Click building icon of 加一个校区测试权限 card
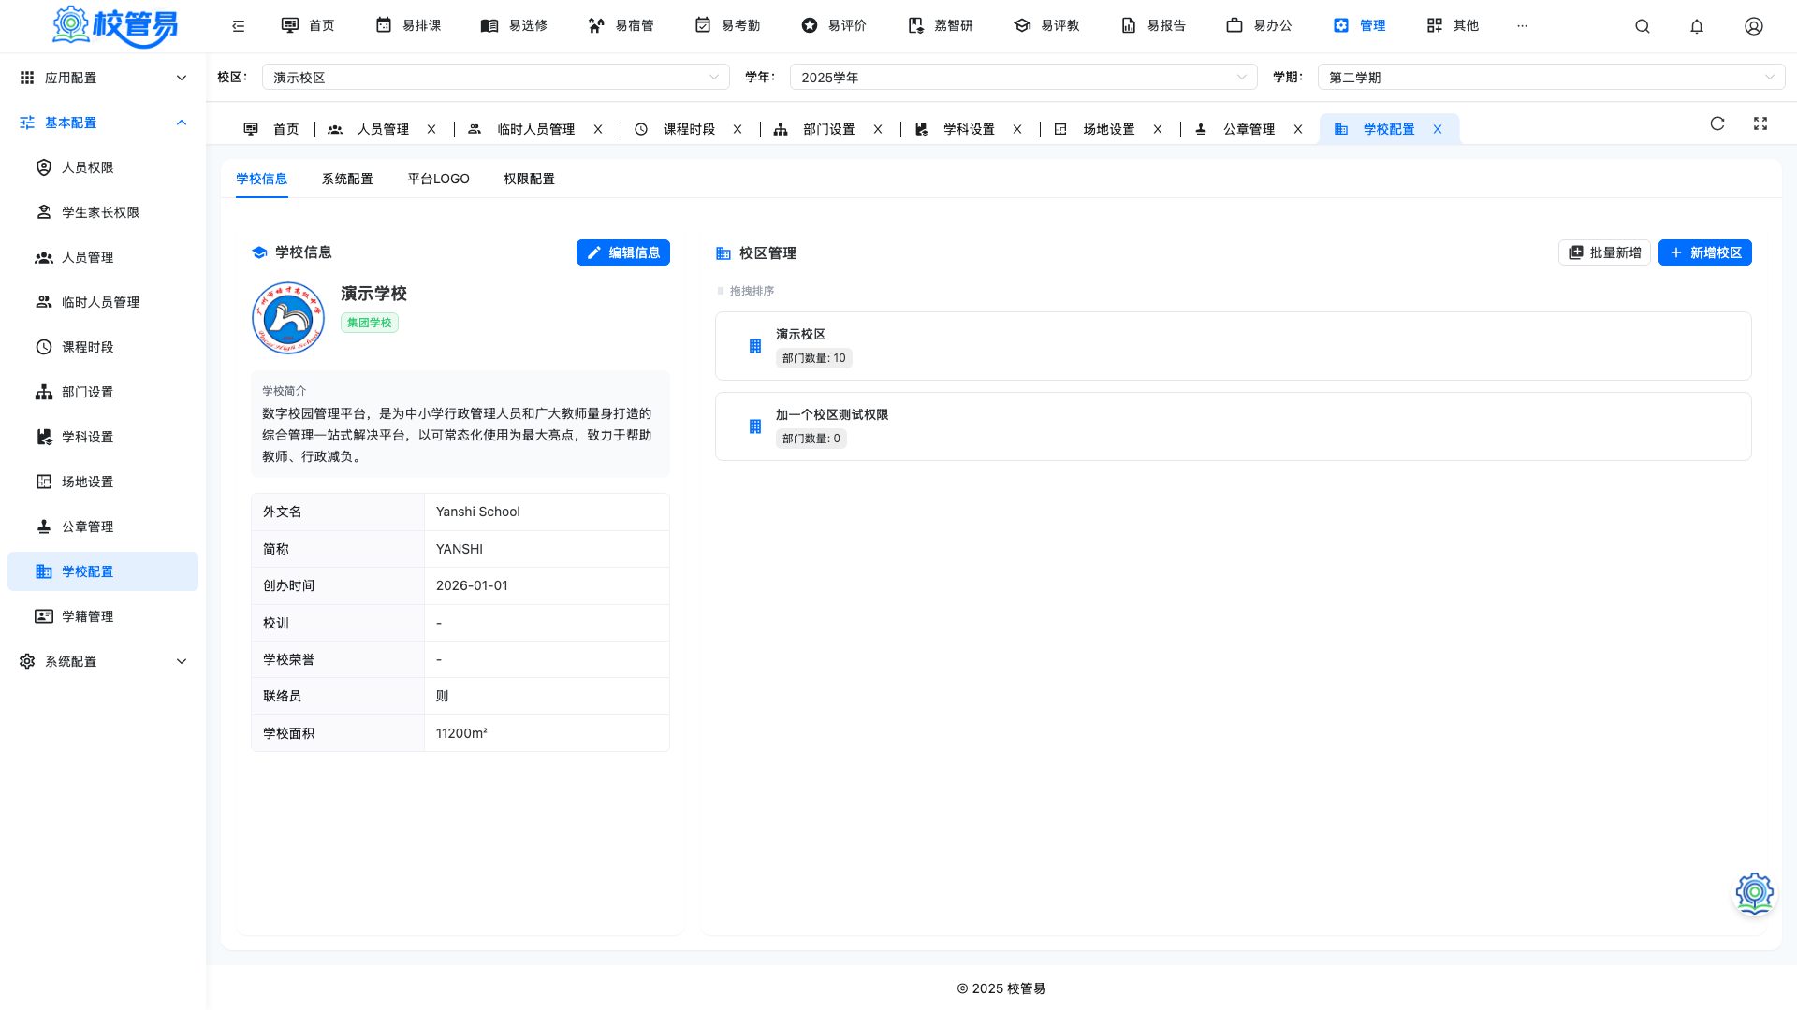This screenshot has height=1010, width=1797. coord(755,426)
